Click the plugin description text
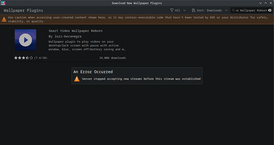Image resolution: width=274 pixels, height=145 pixels. tap(87, 46)
